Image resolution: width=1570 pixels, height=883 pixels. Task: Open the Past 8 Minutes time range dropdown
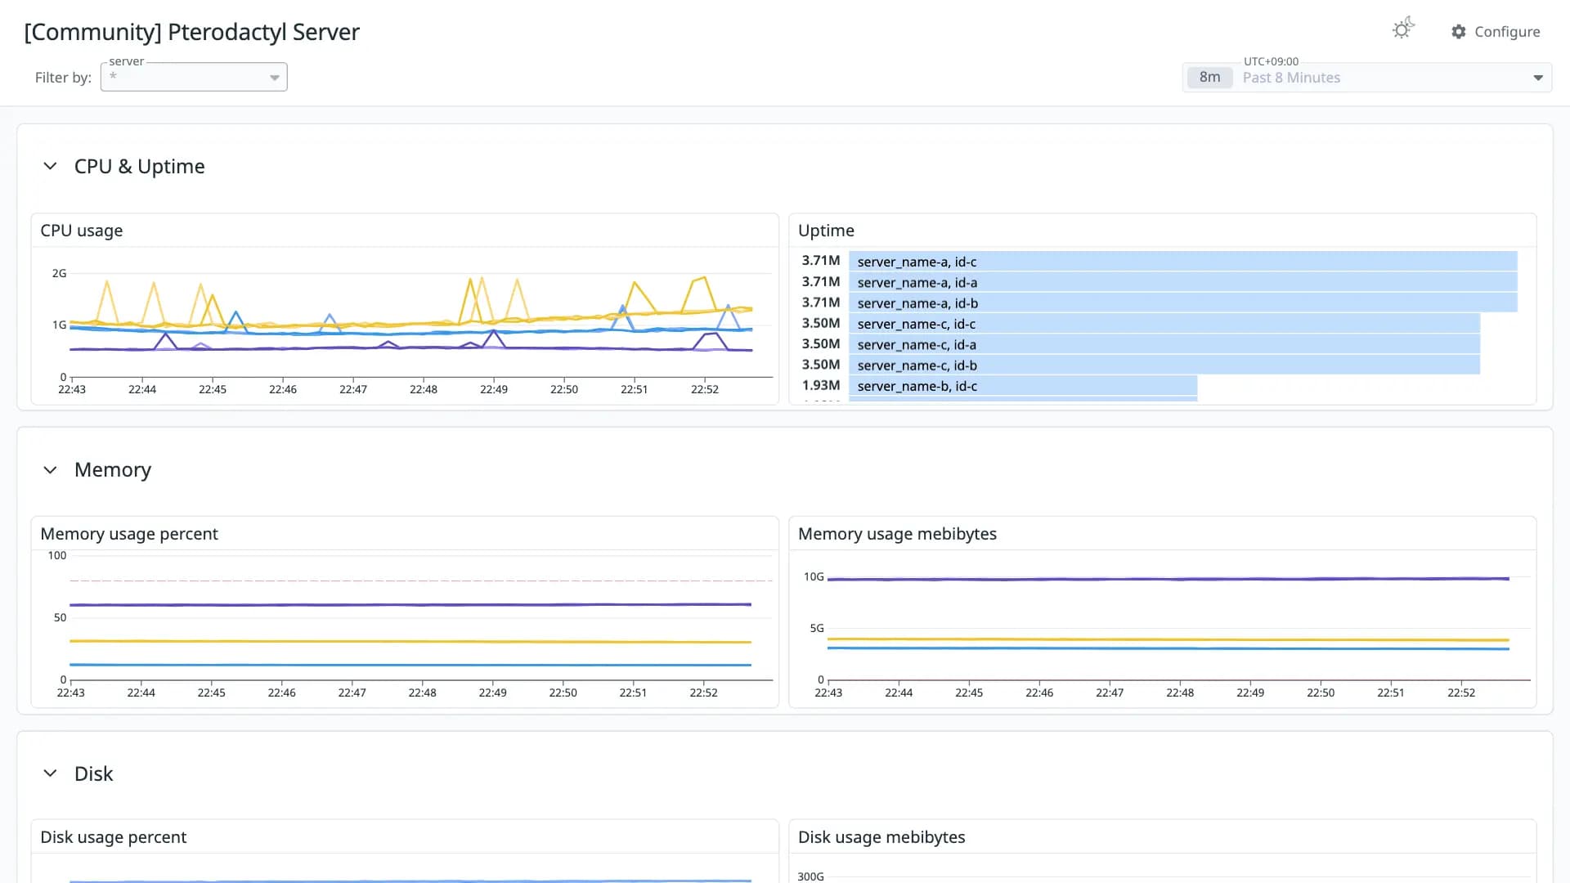tap(1367, 78)
